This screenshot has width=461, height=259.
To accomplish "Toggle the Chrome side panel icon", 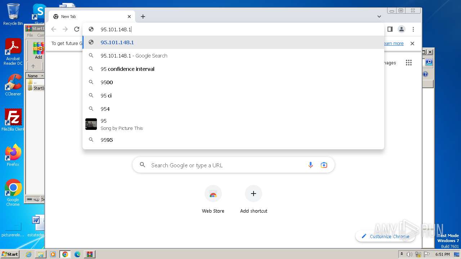I will (x=390, y=29).
